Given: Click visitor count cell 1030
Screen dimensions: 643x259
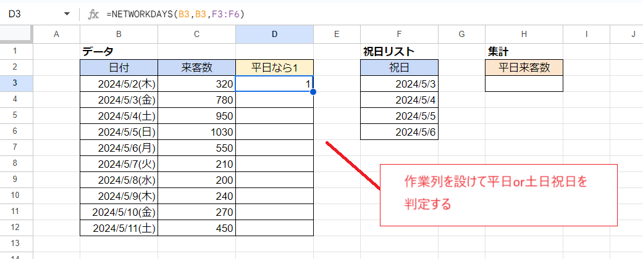Looking at the screenshot, I should click(197, 132).
